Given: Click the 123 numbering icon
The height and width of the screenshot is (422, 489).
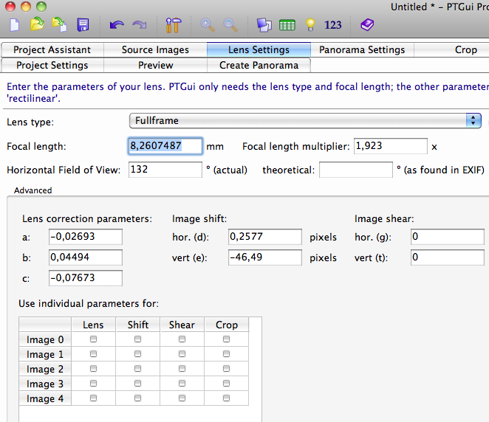Looking at the screenshot, I should coord(333,25).
